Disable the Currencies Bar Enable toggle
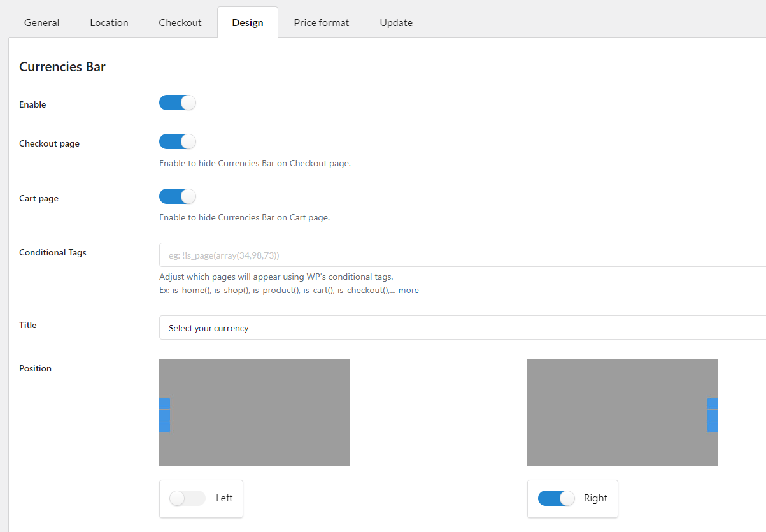The image size is (766, 532). (x=177, y=103)
